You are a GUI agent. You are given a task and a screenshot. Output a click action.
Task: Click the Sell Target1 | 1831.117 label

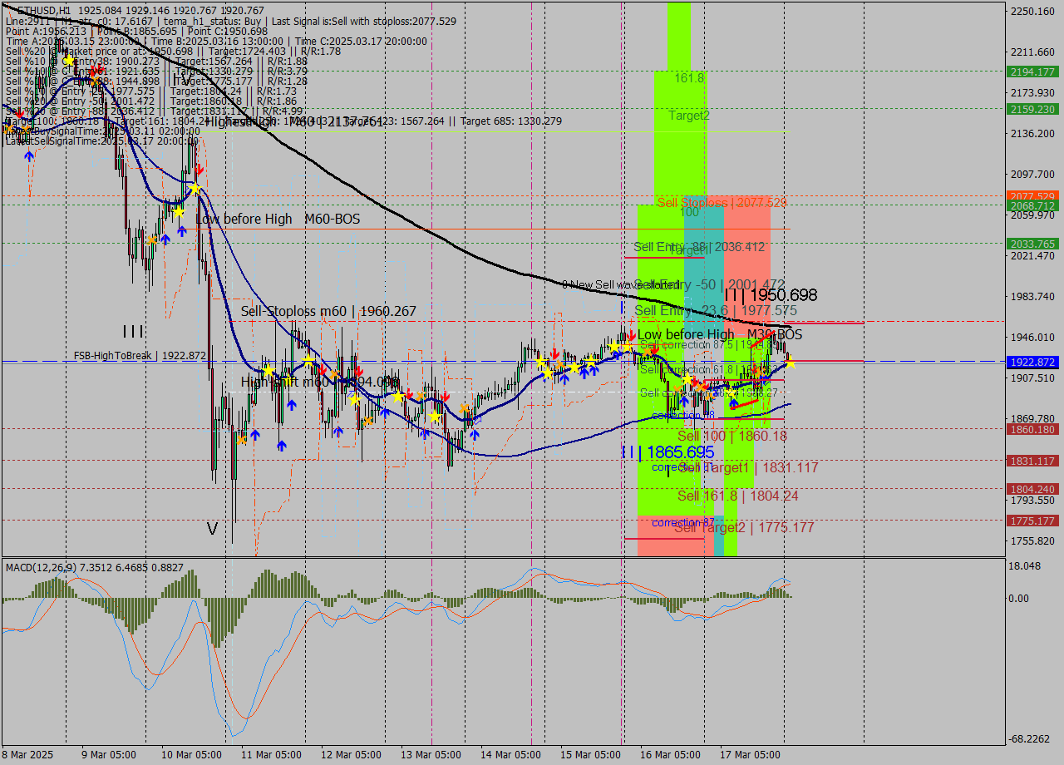point(748,468)
